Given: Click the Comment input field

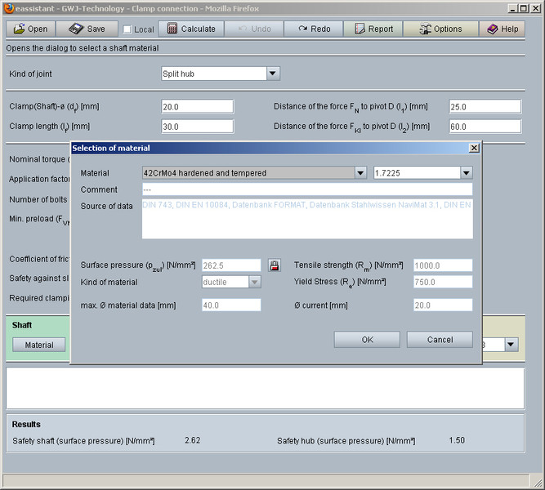Looking at the screenshot, I should point(306,189).
